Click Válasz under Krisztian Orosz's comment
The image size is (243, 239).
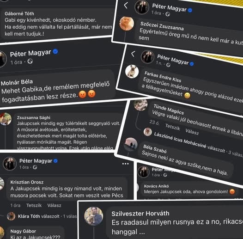click(54, 205)
